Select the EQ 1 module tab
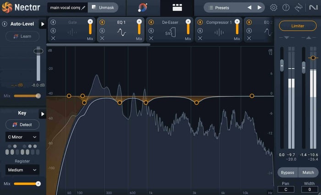Image resolution: width=321 pixels, height=195 pixels. (121, 30)
